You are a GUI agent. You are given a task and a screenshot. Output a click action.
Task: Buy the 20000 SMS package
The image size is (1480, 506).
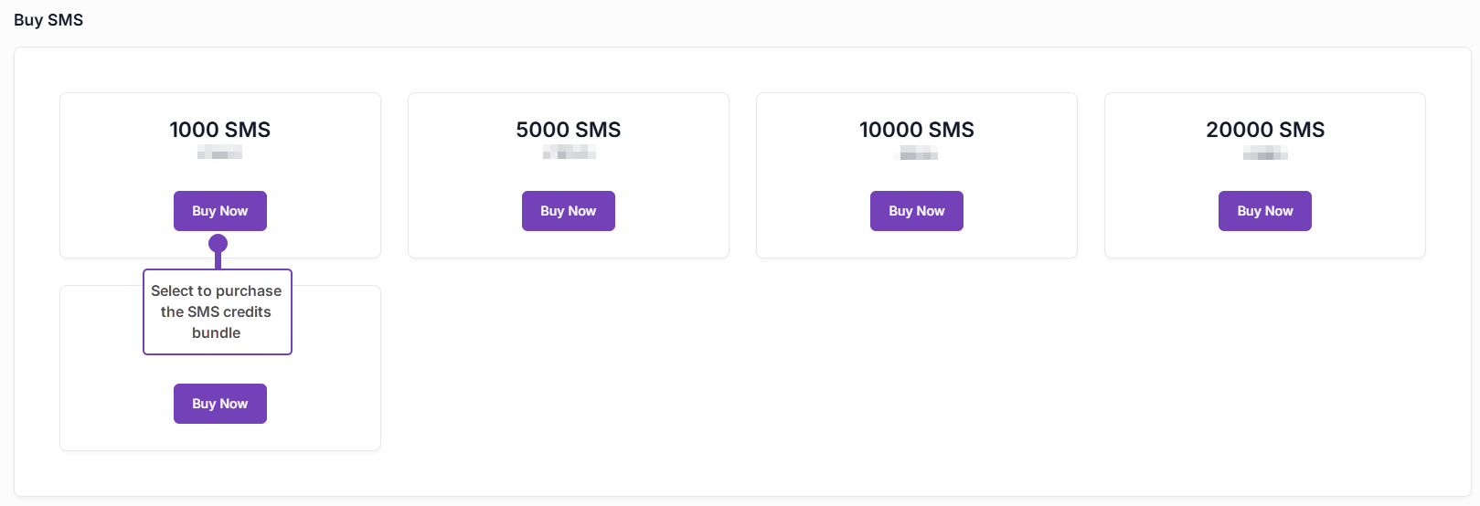[1264, 211]
